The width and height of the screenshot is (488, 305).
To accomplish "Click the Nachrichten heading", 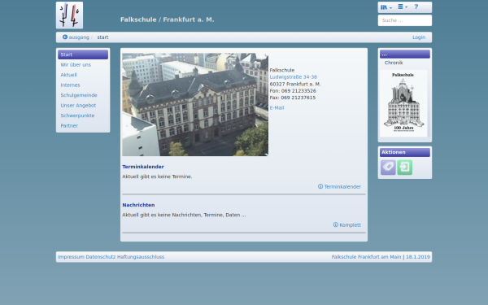I will 138,205.
